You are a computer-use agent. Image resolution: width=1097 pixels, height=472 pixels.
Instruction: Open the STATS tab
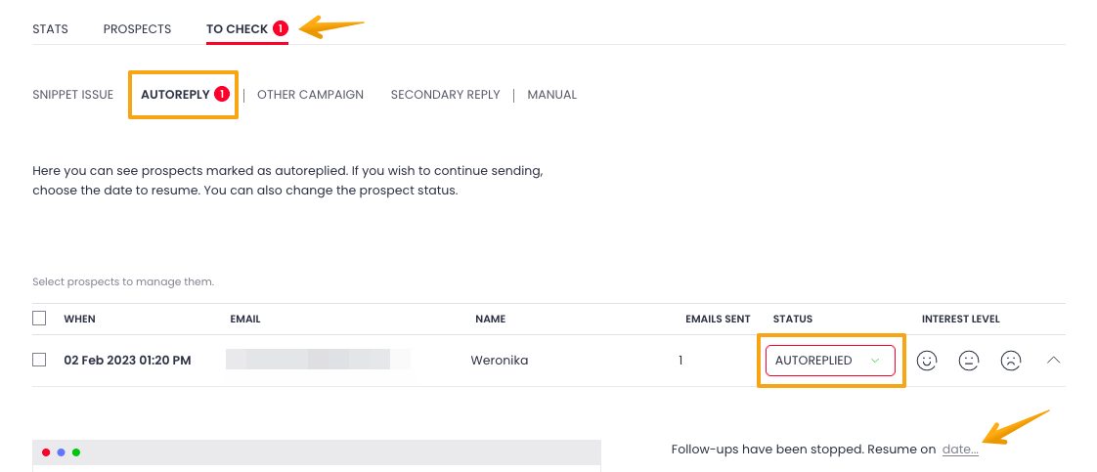(51, 29)
